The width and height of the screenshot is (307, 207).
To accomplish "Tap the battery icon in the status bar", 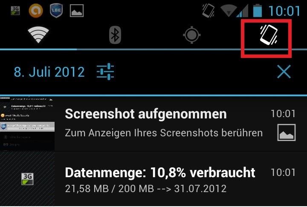I will click(x=258, y=11).
